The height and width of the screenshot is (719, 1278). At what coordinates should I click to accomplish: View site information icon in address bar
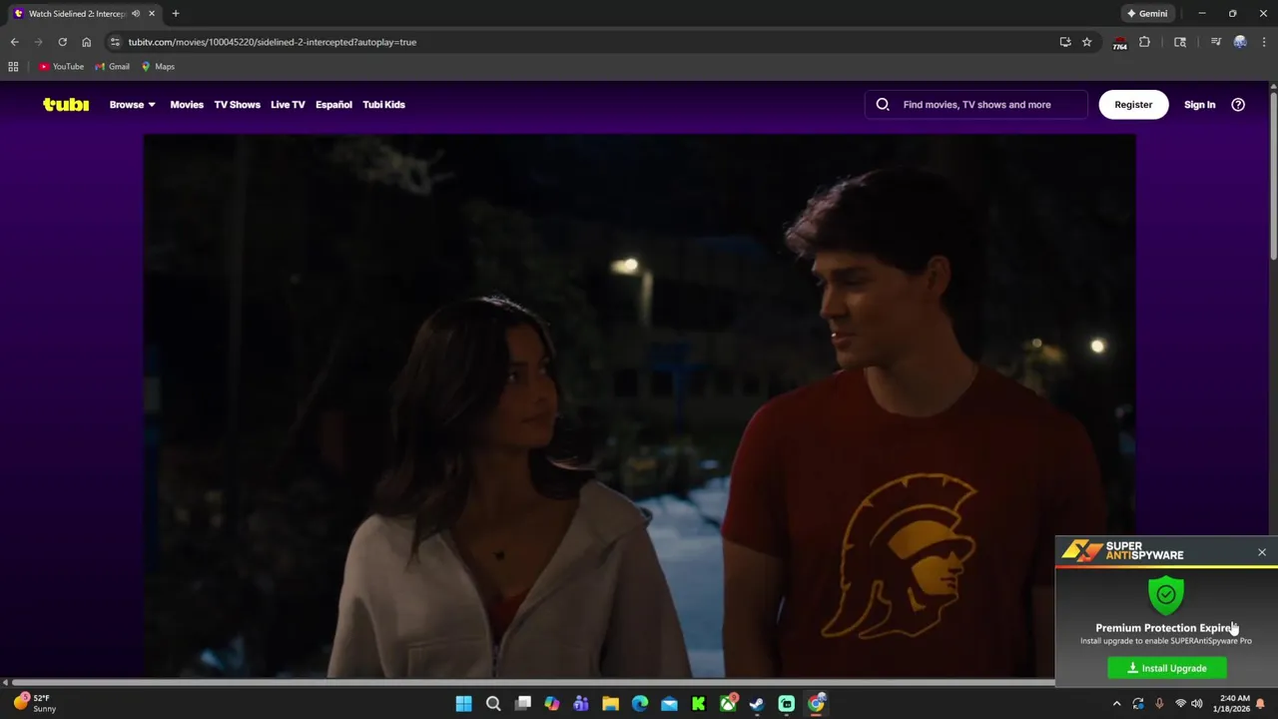[x=115, y=42]
